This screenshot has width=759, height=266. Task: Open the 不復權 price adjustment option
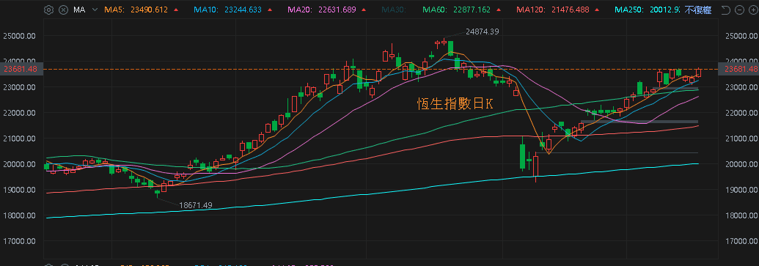coord(698,10)
